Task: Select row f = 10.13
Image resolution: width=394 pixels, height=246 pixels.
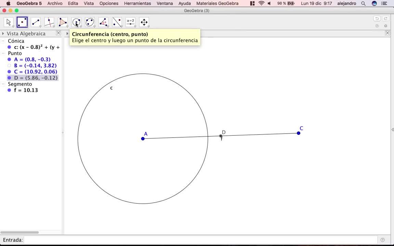Action: (26, 90)
